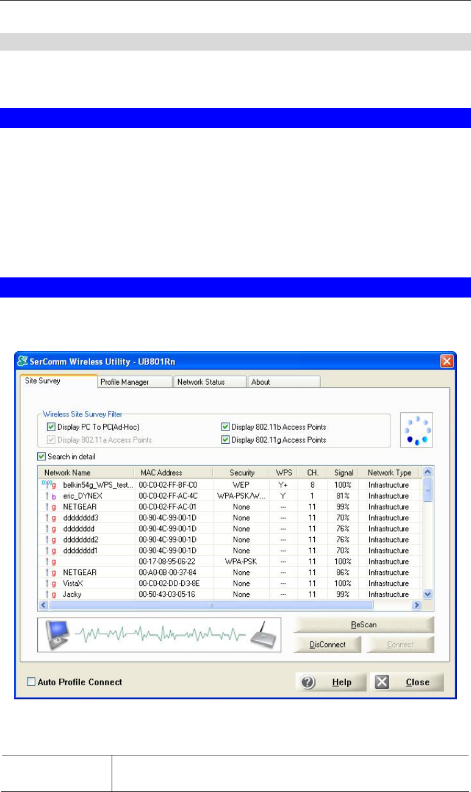Viewport: 471px width, 792px height.
Task: Select the Jacky network row
Action: tap(230, 594)
